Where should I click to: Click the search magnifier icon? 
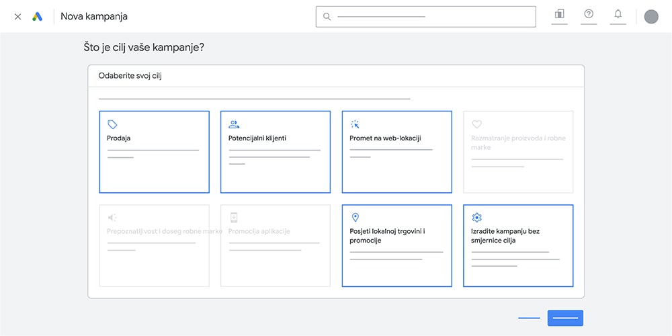327,16
